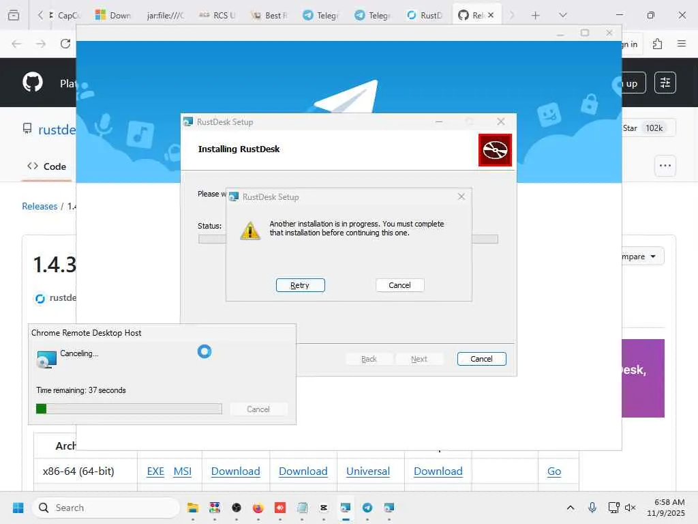Viewport: 698px width, 524px height.
Task: Switch to the first Telegram browser tab
Action: [x=321, y=15]
